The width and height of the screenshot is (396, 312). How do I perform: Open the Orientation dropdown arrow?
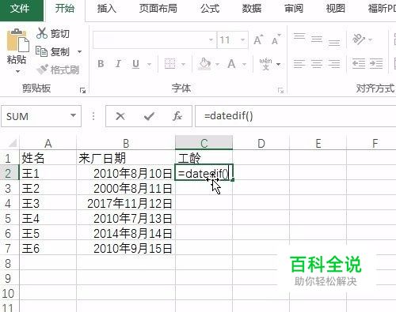pyautogui.click(x=370, y=40)
